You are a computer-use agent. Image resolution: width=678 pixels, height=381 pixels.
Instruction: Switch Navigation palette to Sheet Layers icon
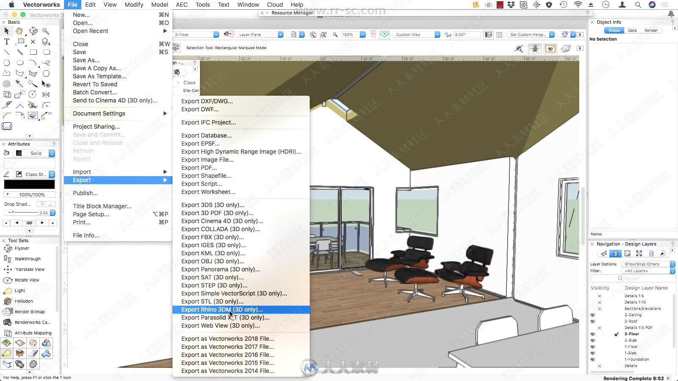tap(628, 254)
